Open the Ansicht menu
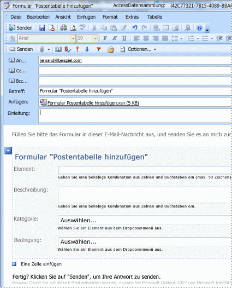The width and height of the screenshot is (232, 288). pos(63,17)
